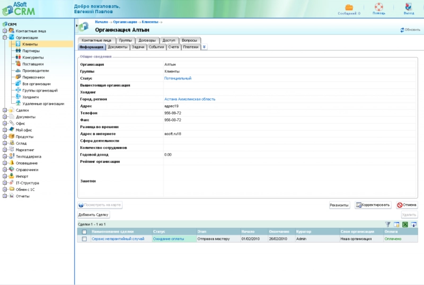Collapse the sidebar using the splitter arrow
The width and height of the screenshot is (424, 285).
pos(76,25)
